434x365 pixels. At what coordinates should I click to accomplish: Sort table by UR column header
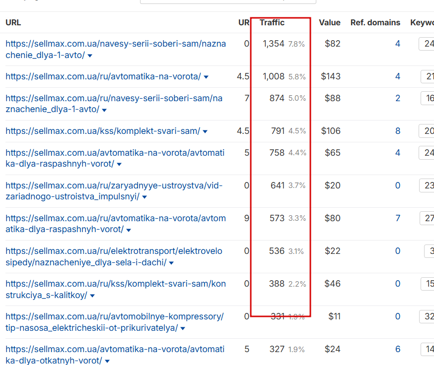tap(244, 22)
